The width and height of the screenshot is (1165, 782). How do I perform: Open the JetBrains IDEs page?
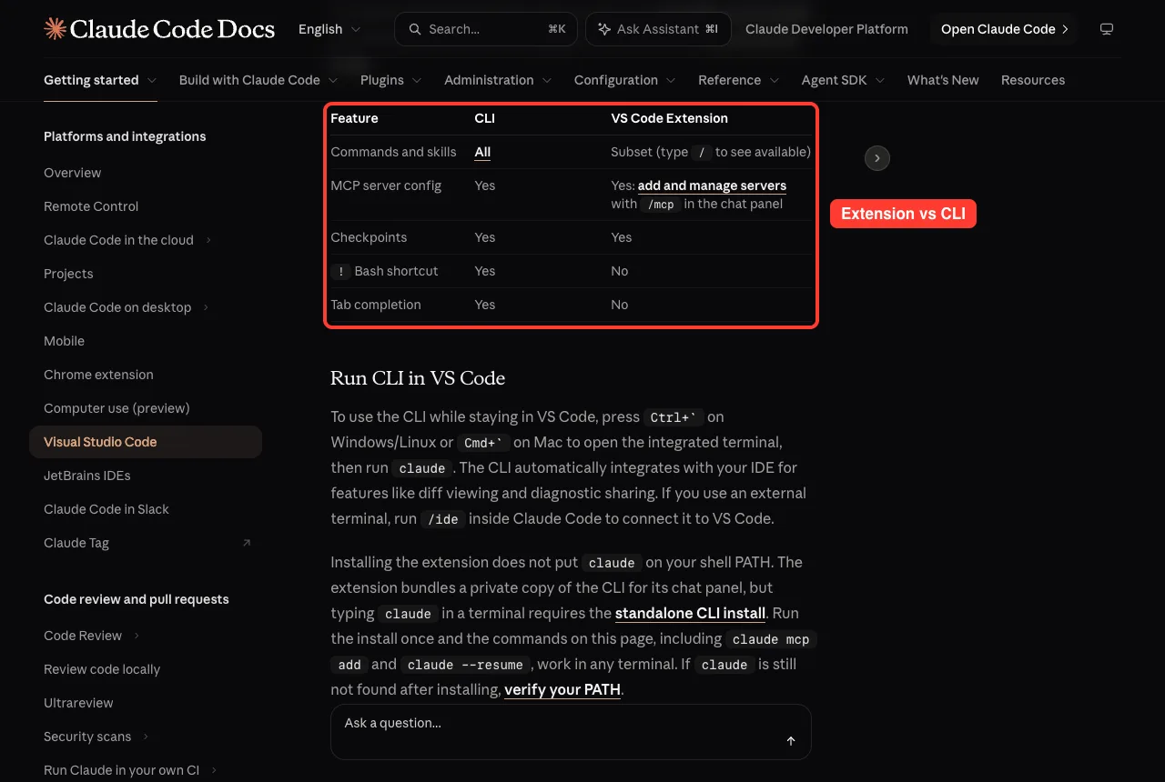coord(87,476)
